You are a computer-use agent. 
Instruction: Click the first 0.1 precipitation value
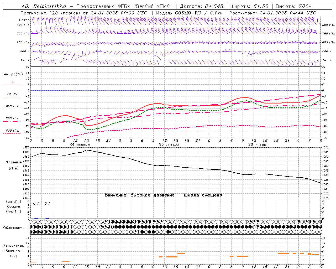[x=36, y=204]
